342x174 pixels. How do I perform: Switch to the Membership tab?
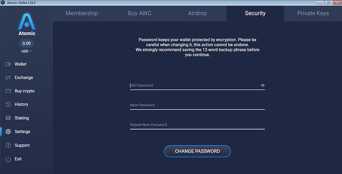[82, 13]
